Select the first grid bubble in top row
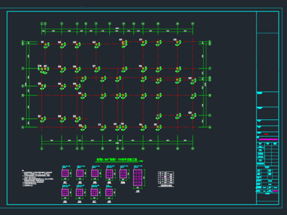287x215 pixels. point(42,24)
